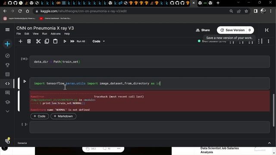This screenshot has height=155, width=276.
Task: Go back in the browser
Action: point(5,11)
